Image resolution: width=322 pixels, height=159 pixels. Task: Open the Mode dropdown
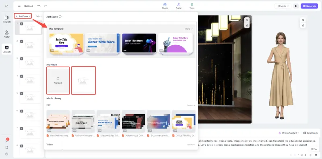click(x=283, y=6)
